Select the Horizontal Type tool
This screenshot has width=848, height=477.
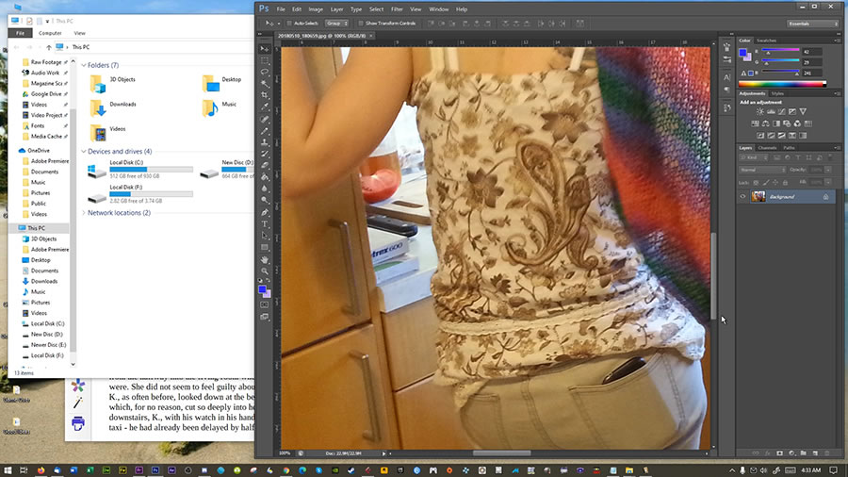pos(265,224)
